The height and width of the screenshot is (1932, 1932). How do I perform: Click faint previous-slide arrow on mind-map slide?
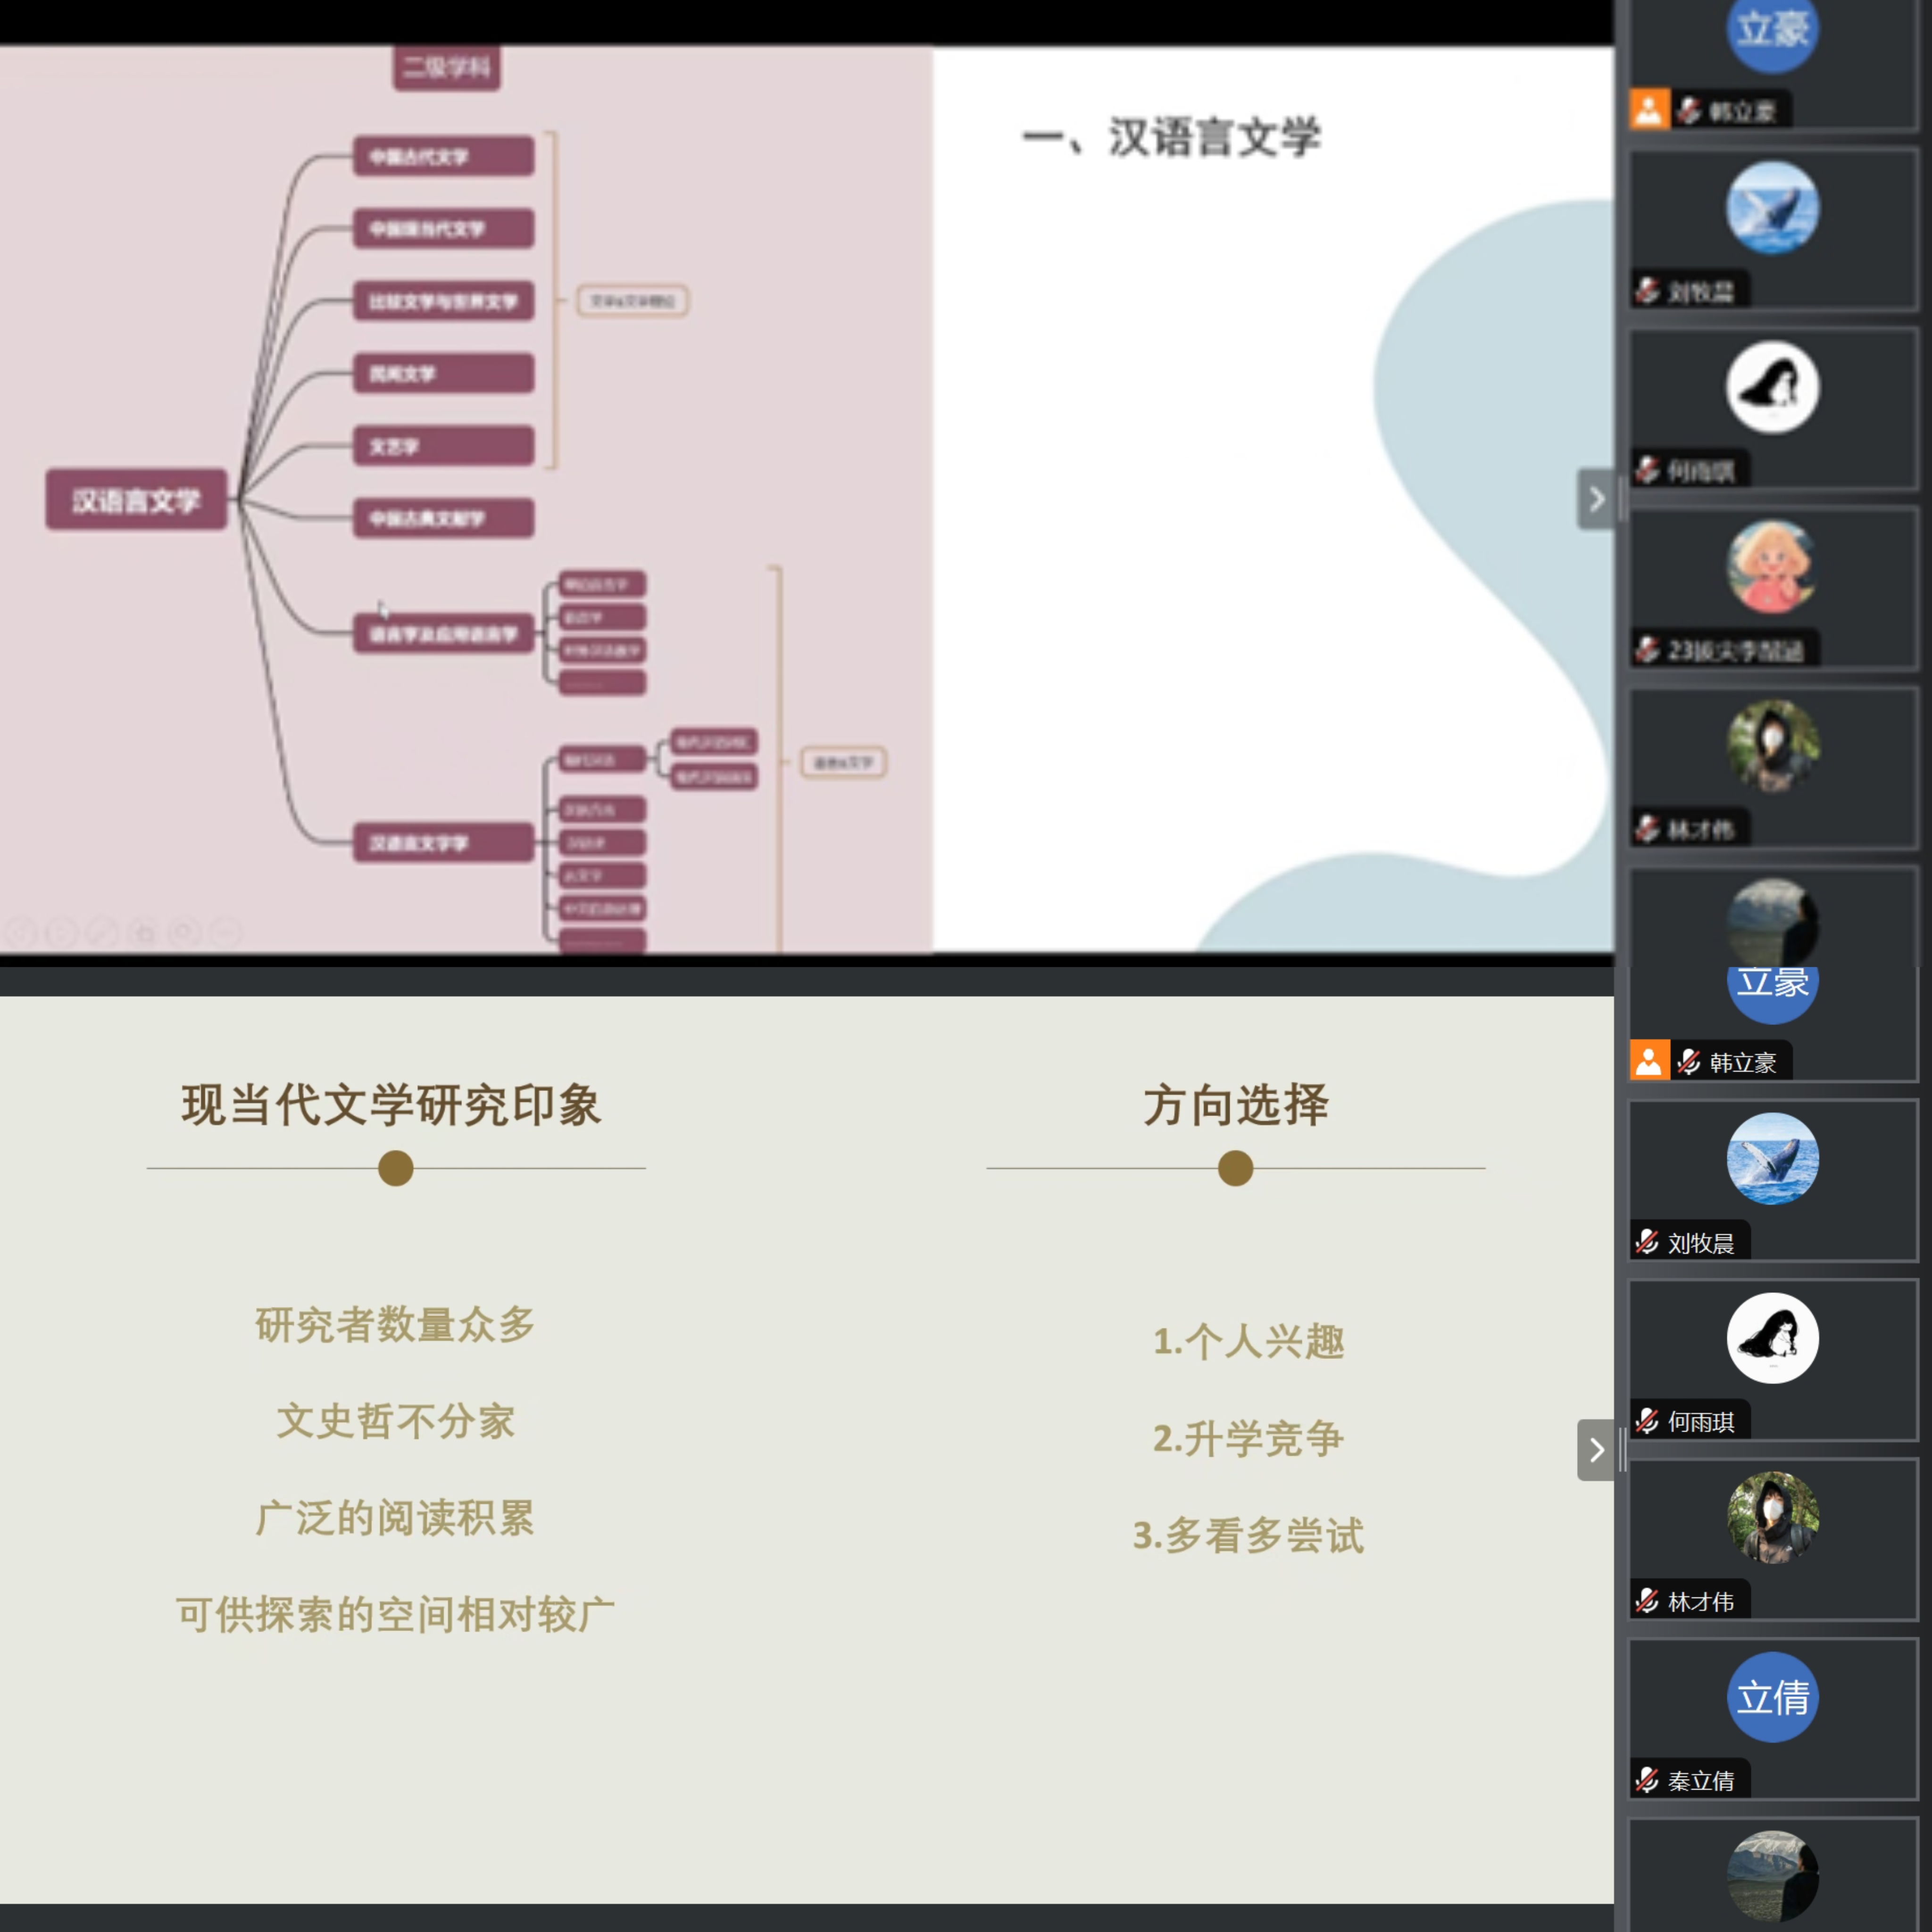point(20,933)
